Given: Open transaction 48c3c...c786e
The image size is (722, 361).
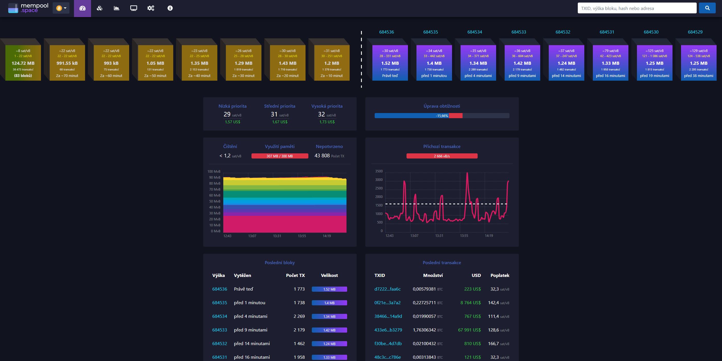Looking at the screenshot, I should pyautogui.click(x=387, y=357).
